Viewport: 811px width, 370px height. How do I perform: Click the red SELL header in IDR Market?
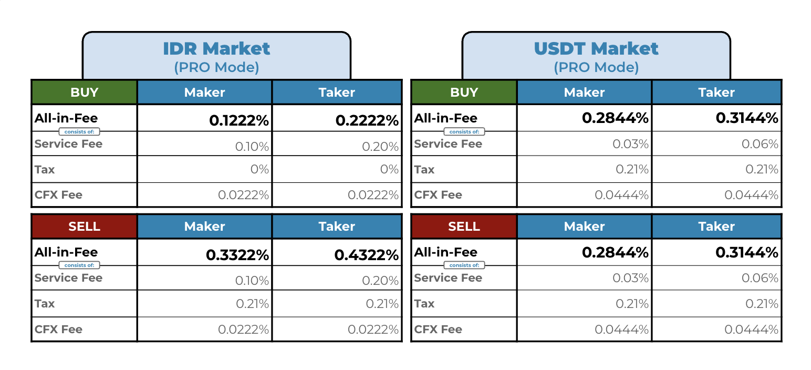(x=84, y=227)
